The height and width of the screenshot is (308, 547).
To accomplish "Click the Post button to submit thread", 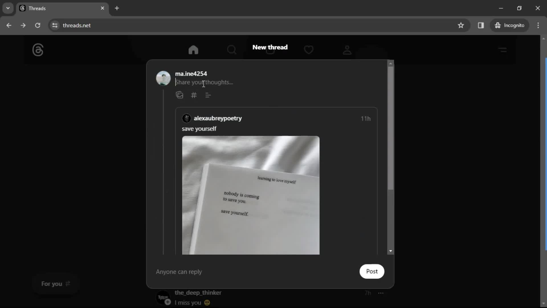I will (372, 271).
